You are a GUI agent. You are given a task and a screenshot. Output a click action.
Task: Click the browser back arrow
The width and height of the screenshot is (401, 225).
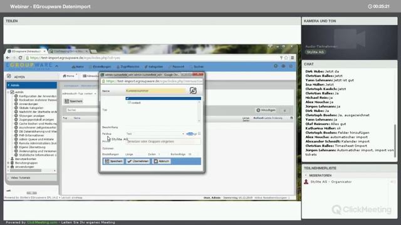(8, 58)
